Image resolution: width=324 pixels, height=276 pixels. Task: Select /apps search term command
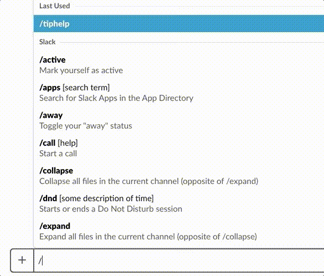(179, 93)
